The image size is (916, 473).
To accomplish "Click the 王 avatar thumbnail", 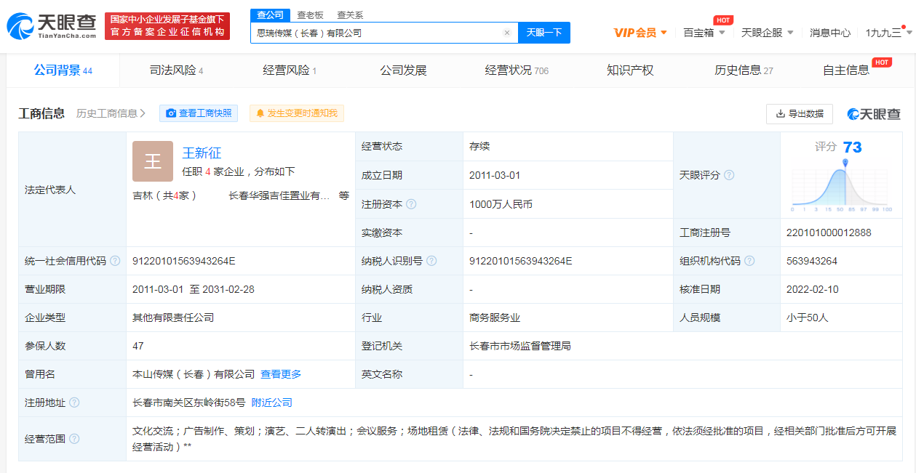I will tap(153, 161).
